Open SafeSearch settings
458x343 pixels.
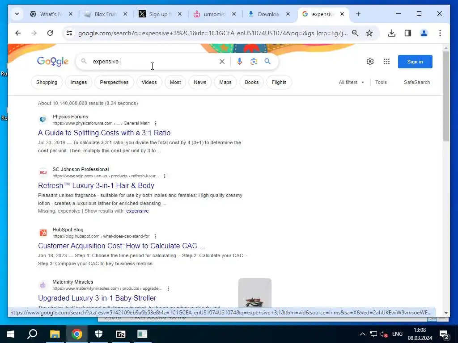click(x=417, y=82)
